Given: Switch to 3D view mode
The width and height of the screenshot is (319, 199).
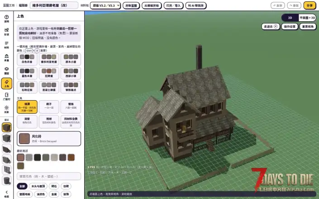Looking at the screenshot, I should [290, 18].
